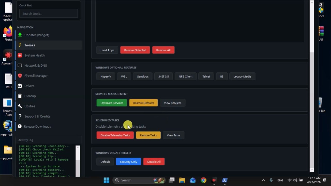
Task: Open File Explorer from the taskbar
Action: 182,180
